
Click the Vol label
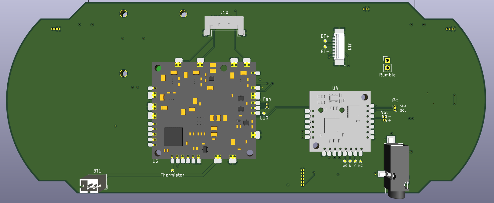point(384,113)
